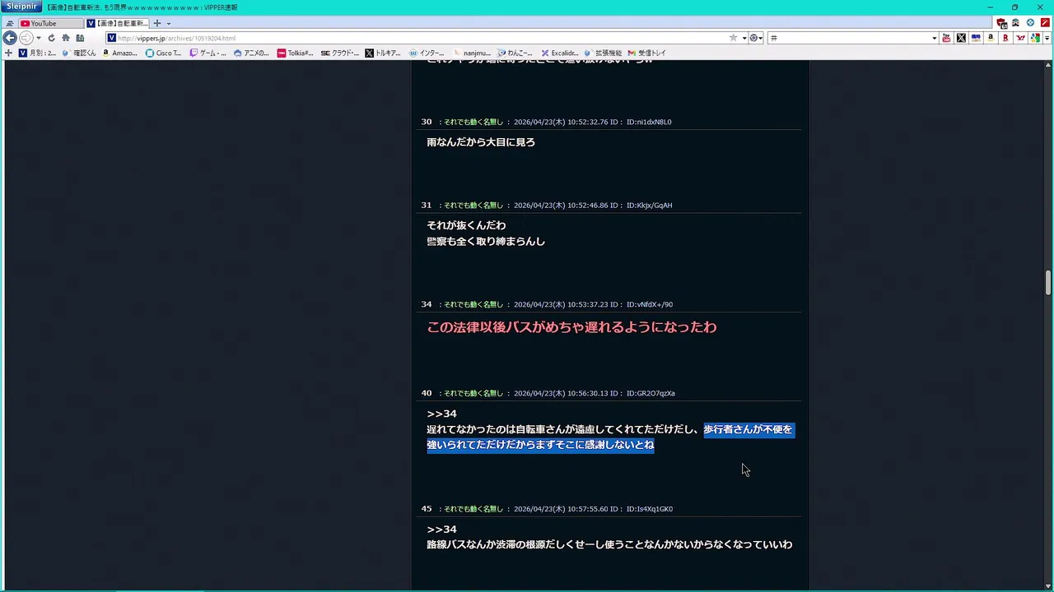Click the red pen extension icon
The width and height of the screenshot is (1054, 592).
[x=1045, y=23]
